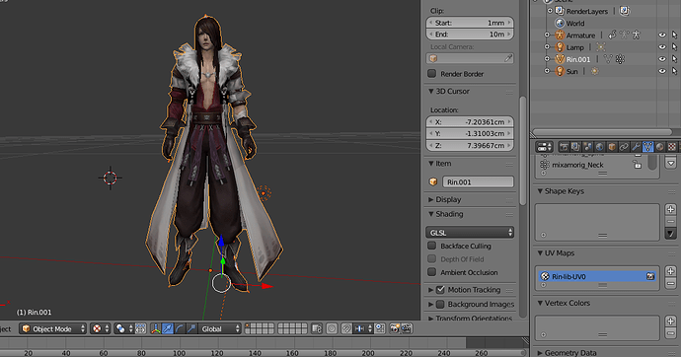The height and width of the screenshot is (357, 681).
Task: Add a new UV map with plus button
Action: 670,271
